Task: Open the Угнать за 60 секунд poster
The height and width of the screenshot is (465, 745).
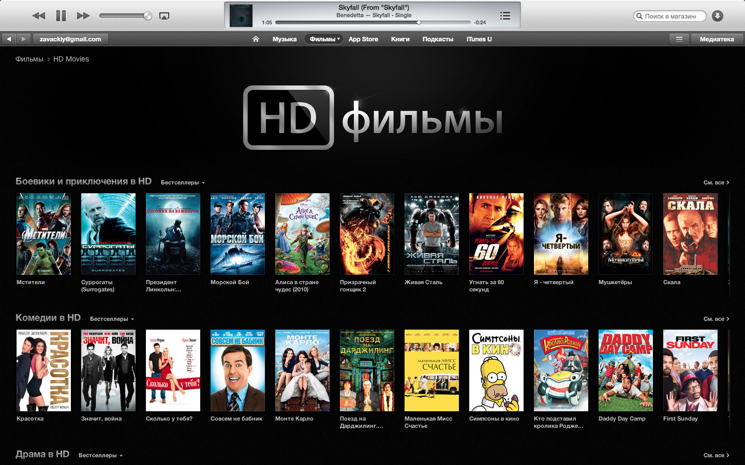Action: 496,234
